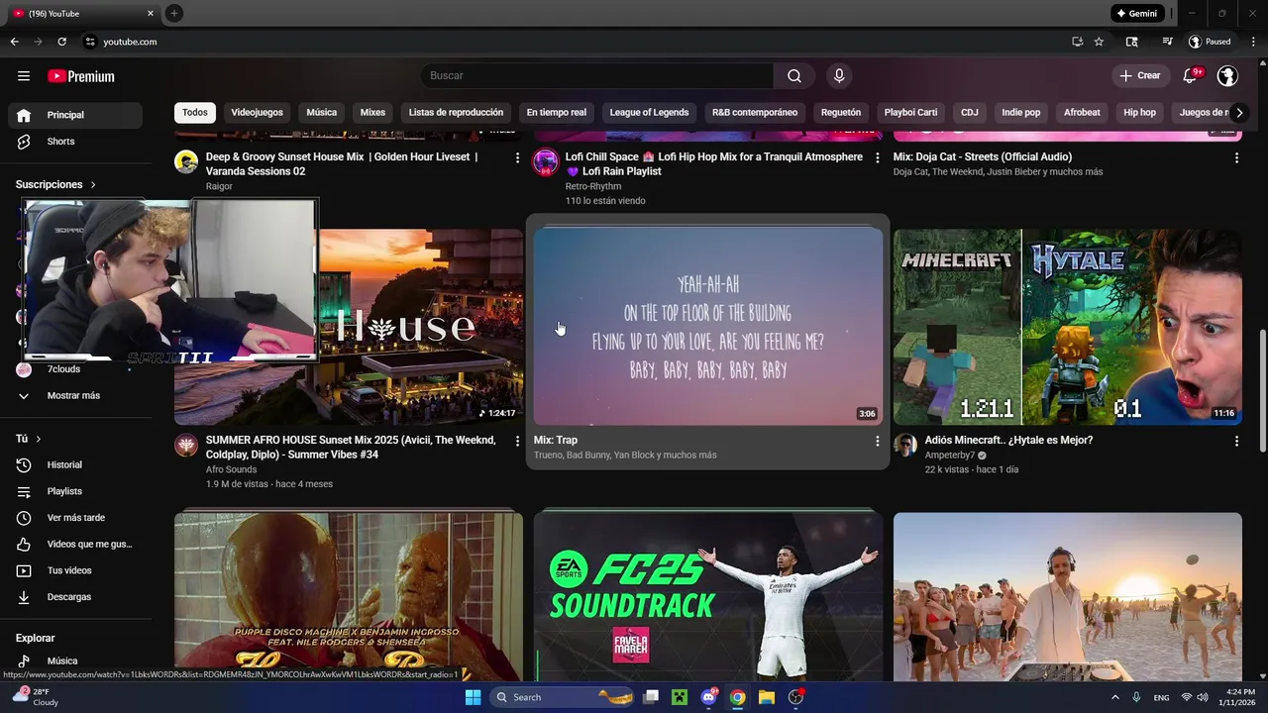Open Windows Start menu
This screenshot has width=1268, height=713.
coord(473,697)
